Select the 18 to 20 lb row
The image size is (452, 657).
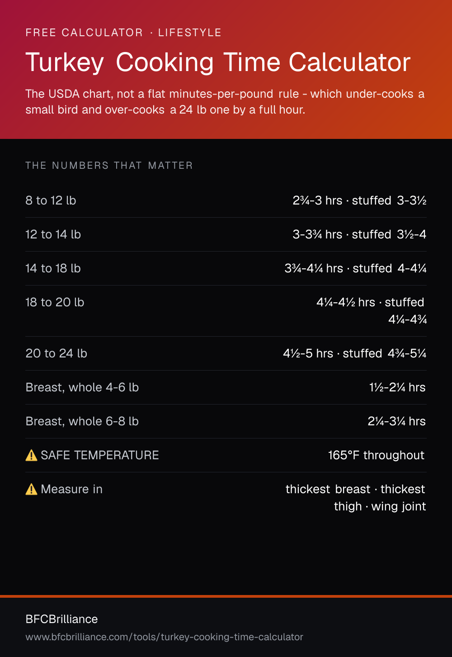click(x=226, y=311)
